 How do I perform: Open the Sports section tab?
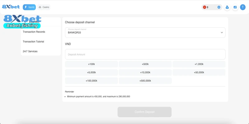[29, 7]
